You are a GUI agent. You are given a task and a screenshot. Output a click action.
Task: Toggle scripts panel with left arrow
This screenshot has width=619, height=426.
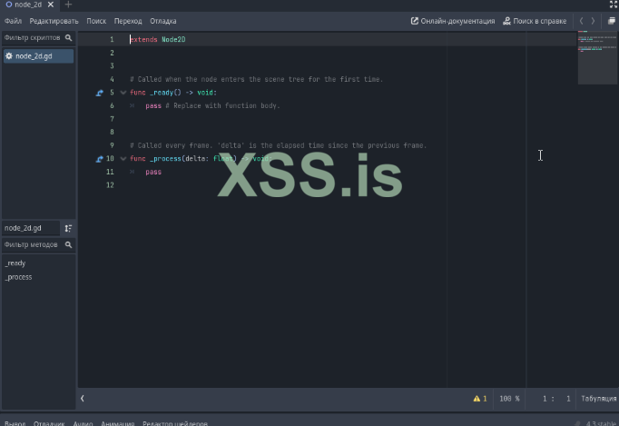(82, 399)
